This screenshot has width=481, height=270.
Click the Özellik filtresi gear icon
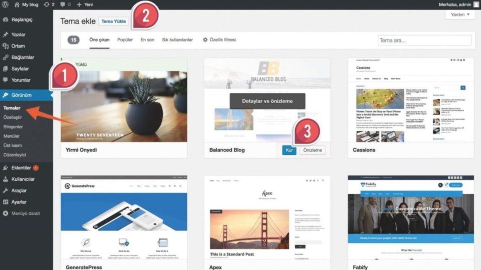204,40
